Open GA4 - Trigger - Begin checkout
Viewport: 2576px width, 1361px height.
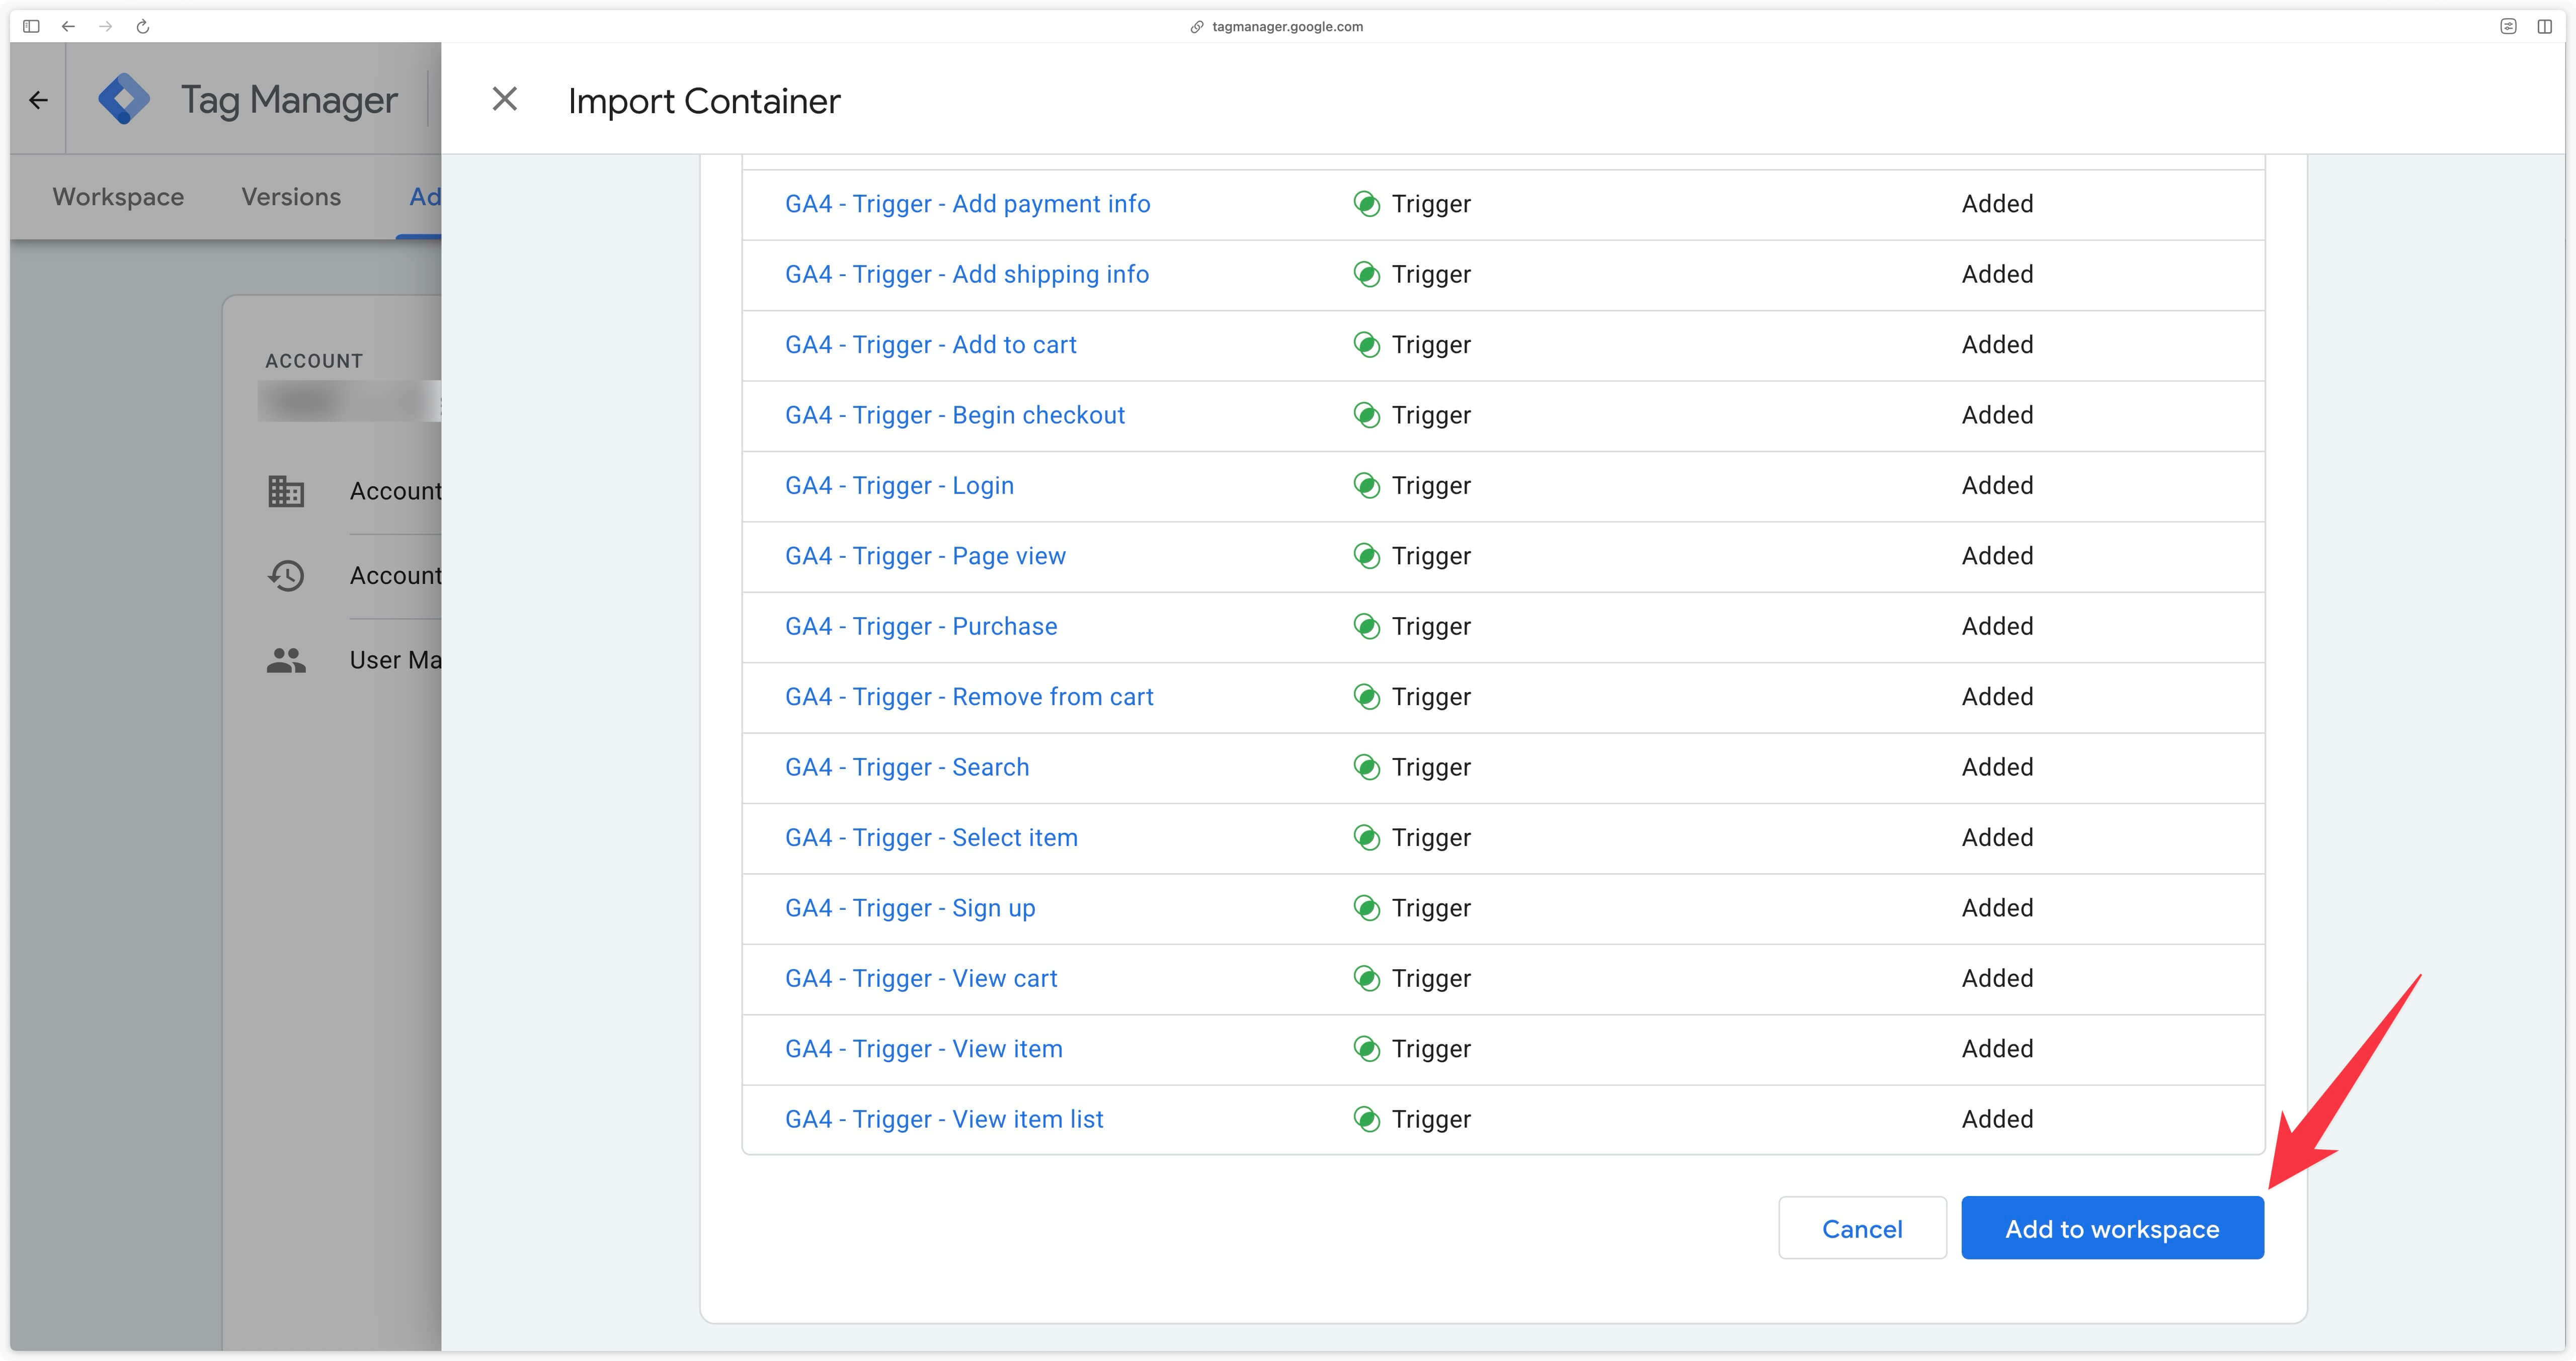coord(954,415)
